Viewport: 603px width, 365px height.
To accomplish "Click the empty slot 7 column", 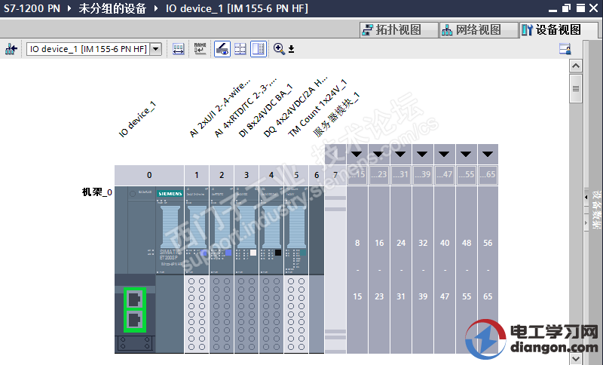I will click(x=335, y=269).
